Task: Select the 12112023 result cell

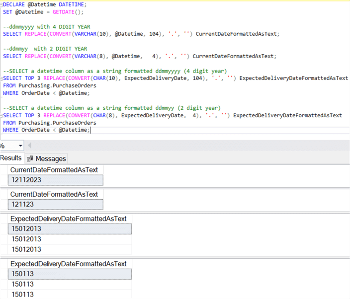Action: click(x=56, y=180)
